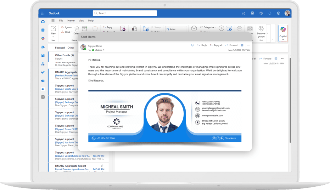Expand the New mail dropdown arrow
The width and height of the screenshot is (330, 190).
coord(53,37)
